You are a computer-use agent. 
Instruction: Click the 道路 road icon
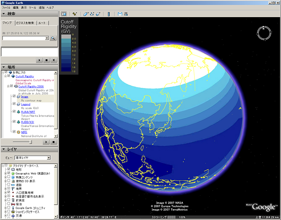(13, 185)
